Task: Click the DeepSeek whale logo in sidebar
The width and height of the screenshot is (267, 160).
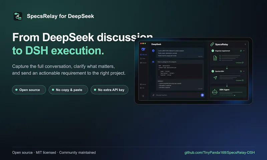Action: tap(143, 49)
